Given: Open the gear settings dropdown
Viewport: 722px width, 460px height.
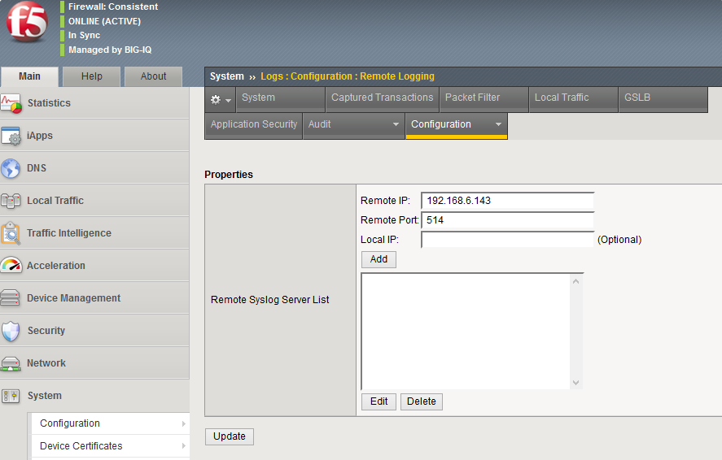Looking at the screenshot, I should 221,99.
